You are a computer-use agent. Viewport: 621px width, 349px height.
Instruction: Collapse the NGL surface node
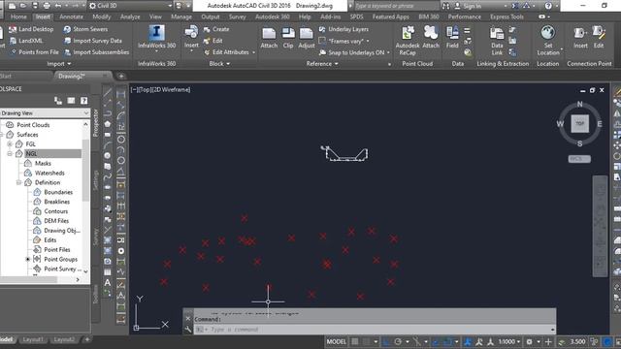pos(10,153)
